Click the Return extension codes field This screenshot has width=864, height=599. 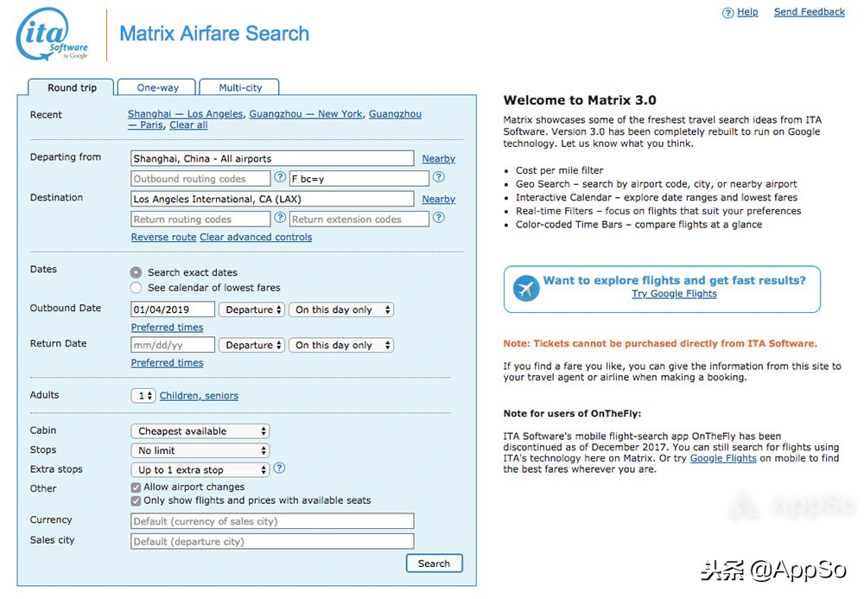pyautogui.click(x=359, y=220)
